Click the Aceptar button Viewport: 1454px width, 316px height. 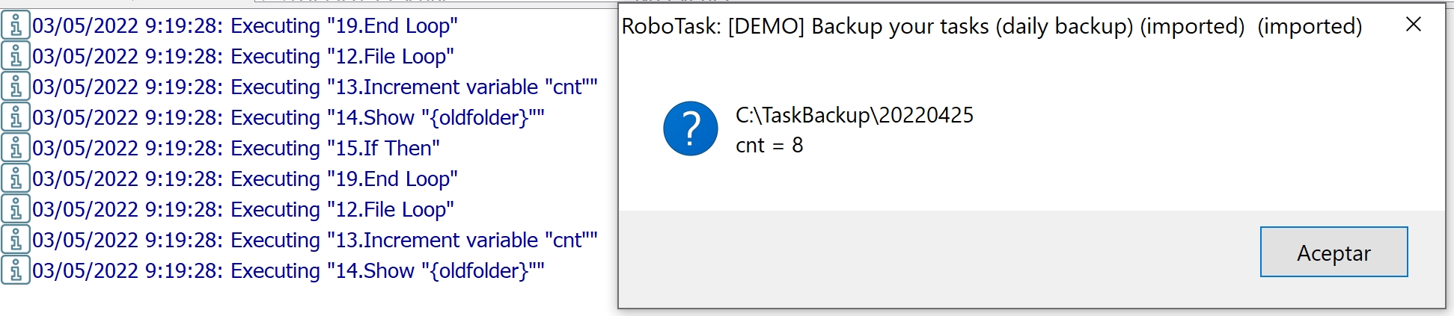coord(1334,253)
